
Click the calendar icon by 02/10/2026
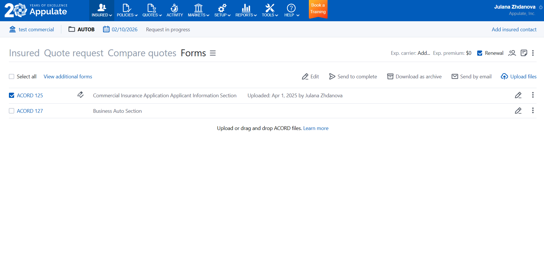point(106,29)
